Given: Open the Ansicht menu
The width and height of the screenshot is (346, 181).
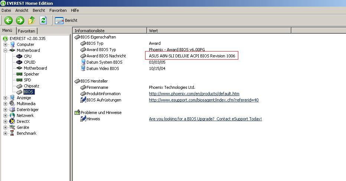Looking at the screenshot, I should click(x=22, y=10).
